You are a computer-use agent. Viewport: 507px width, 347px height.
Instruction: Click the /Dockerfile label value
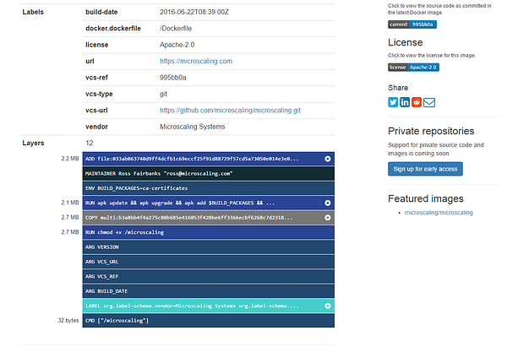(176, 29)
